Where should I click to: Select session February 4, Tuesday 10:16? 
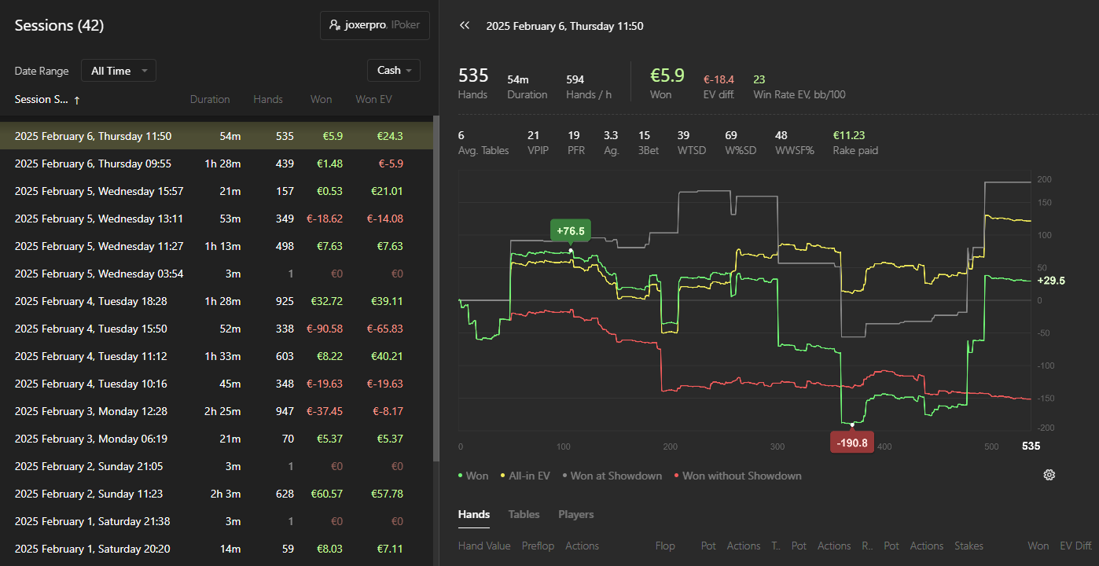click(216, 384)
